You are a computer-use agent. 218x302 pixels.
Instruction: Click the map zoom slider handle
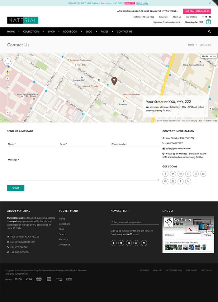(x=7, y=87)
